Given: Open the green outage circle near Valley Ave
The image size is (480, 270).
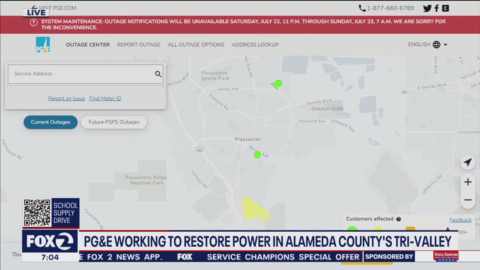Looking at the screenshot, I should point(279,83).
